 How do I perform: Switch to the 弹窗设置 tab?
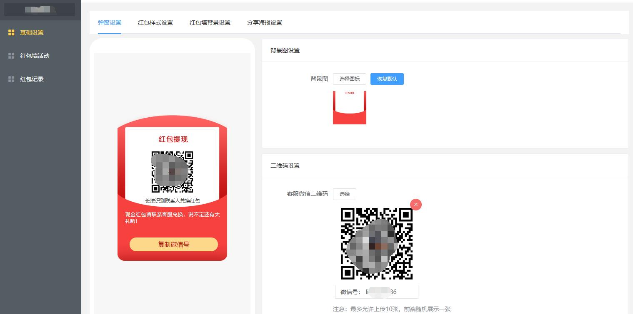110,22
